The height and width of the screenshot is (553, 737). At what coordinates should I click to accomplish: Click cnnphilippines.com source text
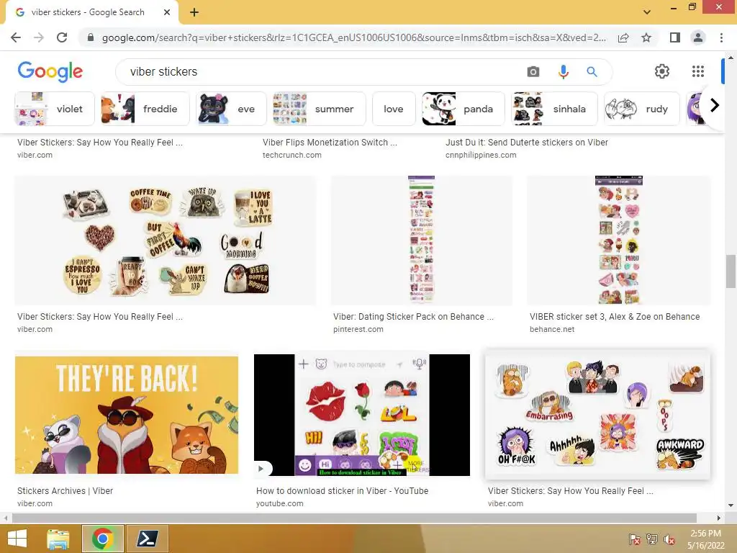480,155
